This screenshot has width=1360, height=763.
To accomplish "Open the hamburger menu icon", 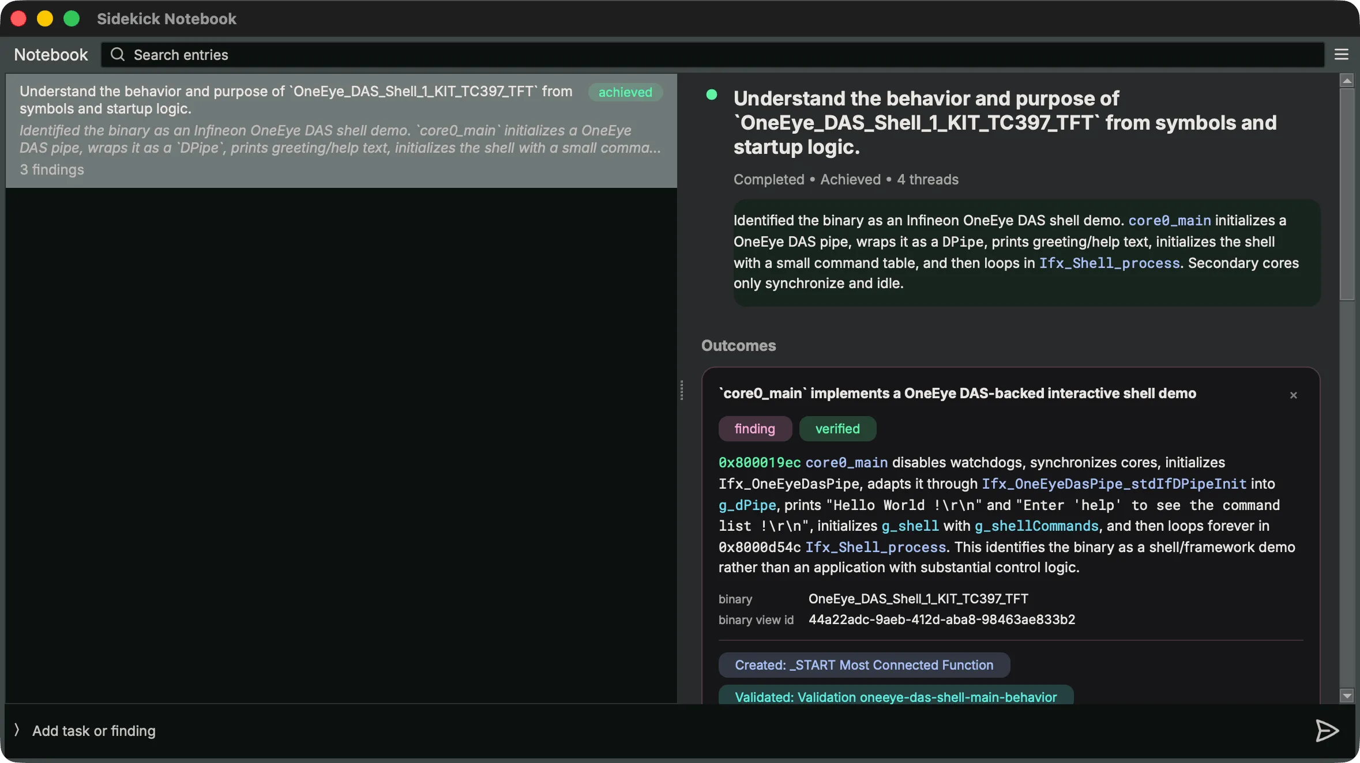I will tap(1341, 55).
